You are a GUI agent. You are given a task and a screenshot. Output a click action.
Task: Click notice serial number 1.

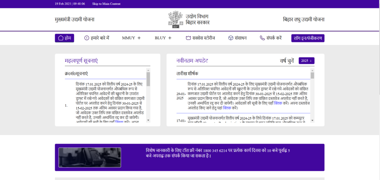[x=66, y=106]
